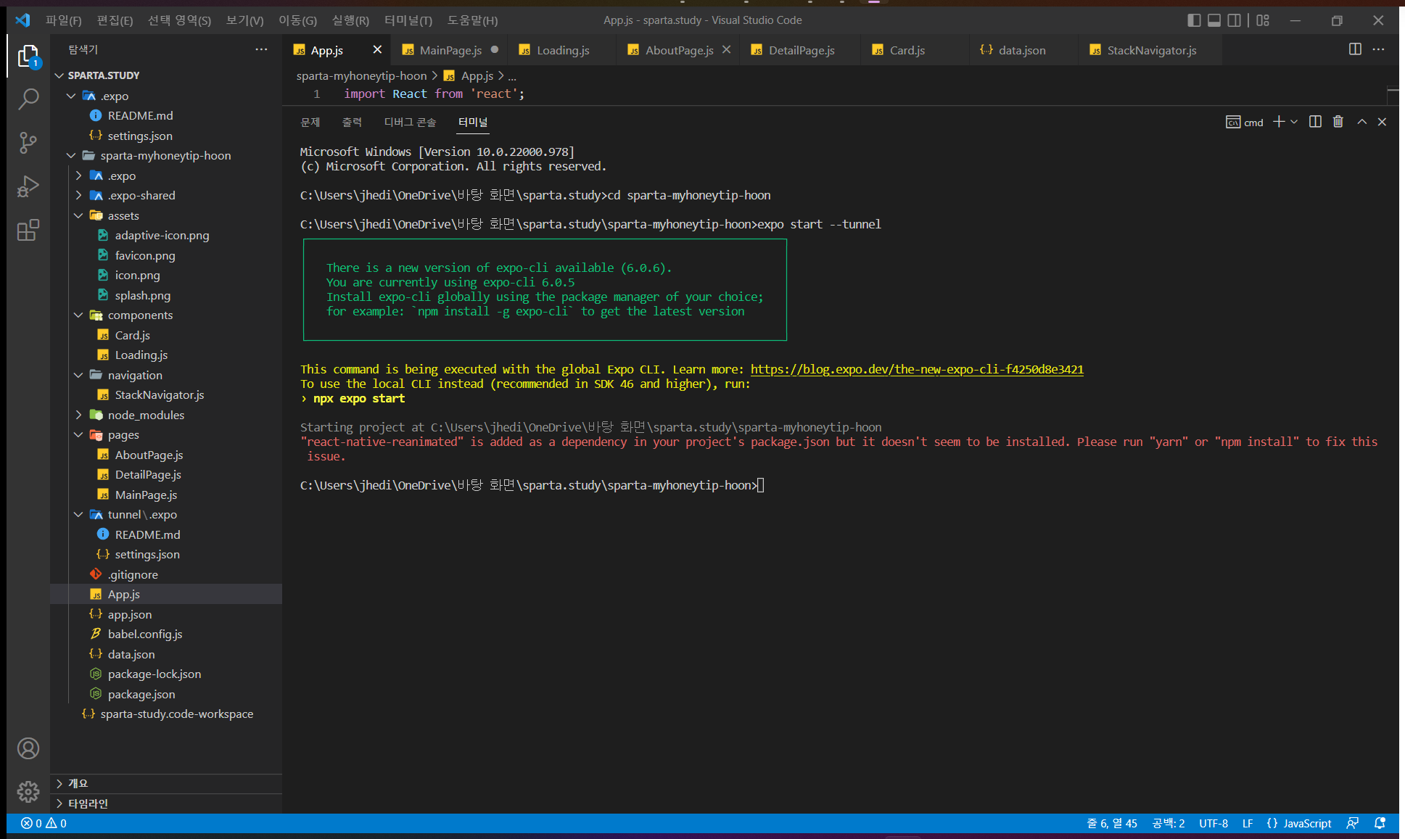Toggle the secondary side bar layout
Image resolution: width=1405 pixels, height=839 pixels.
coord(1234,20)
